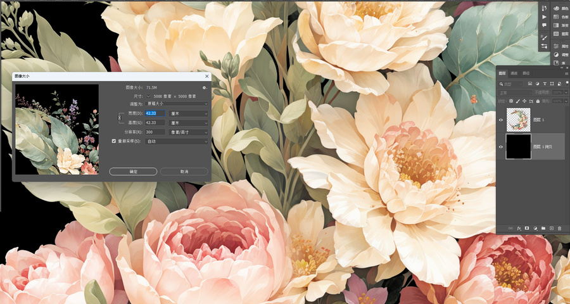Lock all padlock icon in Layers panel

(x=538, y=100)
